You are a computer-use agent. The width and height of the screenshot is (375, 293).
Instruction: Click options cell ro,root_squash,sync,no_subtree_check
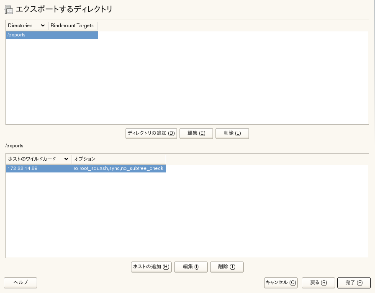click(x=118, y=168)
